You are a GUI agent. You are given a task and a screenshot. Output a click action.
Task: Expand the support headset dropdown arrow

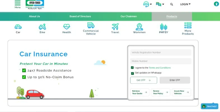point(151,4)
